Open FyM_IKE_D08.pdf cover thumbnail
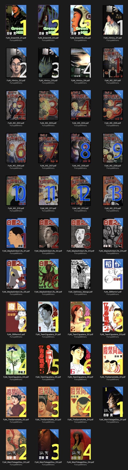The height and width of the screenshot is (470, 128). (x=80, y=148)
